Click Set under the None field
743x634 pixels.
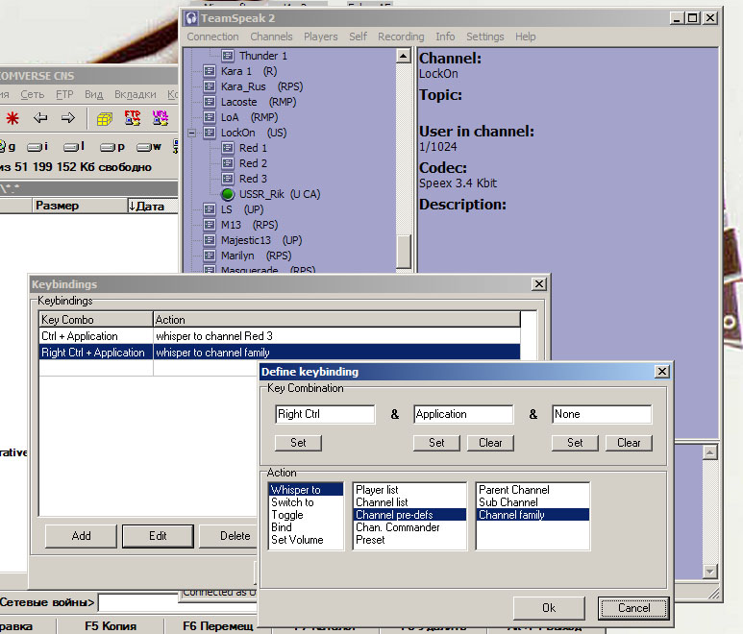pos(575,443)
